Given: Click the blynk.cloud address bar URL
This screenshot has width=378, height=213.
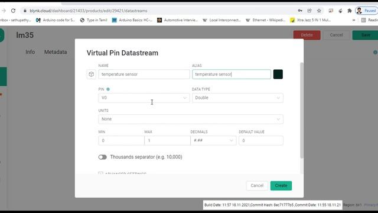Looking at the screenshot, I should [89, 11].
